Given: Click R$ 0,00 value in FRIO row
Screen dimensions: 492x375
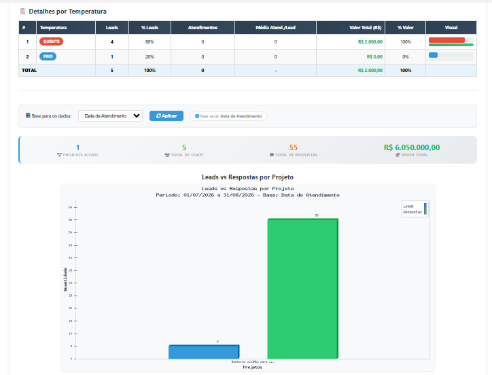Looking at the screenshot, I should pyautogui.click(x=374, y=57).
